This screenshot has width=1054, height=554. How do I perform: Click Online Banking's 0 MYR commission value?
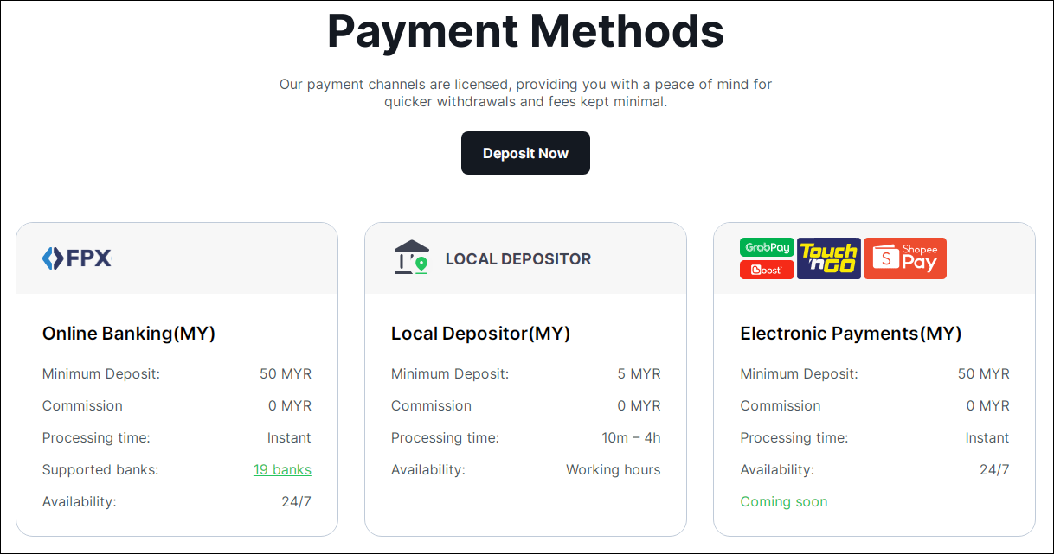coord(290,405)
